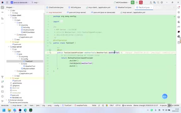Click the Bean gutter icon on line 17
181x113 pixels.
point(50,50)
